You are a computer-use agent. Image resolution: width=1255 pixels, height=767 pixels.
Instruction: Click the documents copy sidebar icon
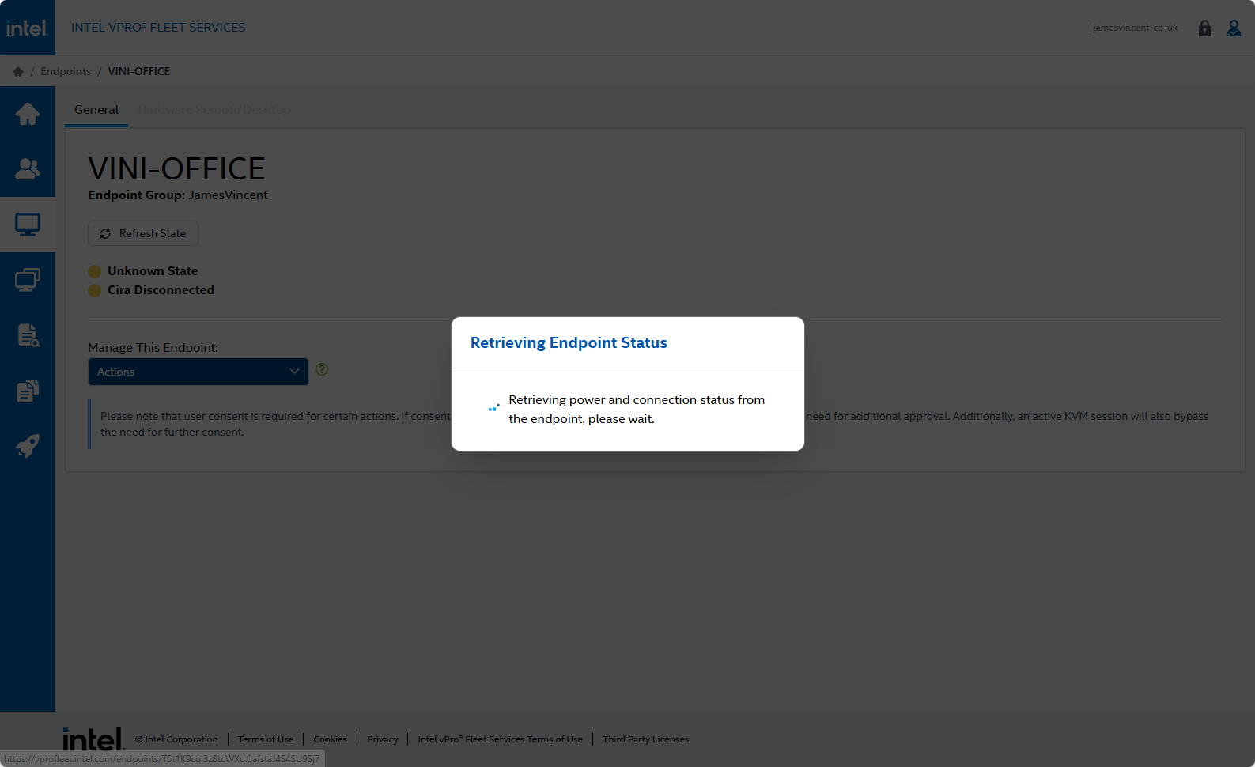28,391
